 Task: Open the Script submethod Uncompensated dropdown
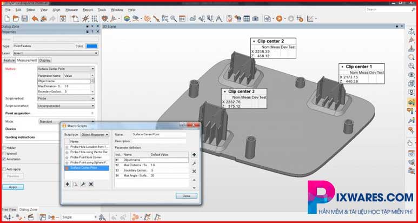click(x=66, y=106)
